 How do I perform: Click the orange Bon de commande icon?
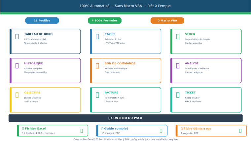[97, 66]
